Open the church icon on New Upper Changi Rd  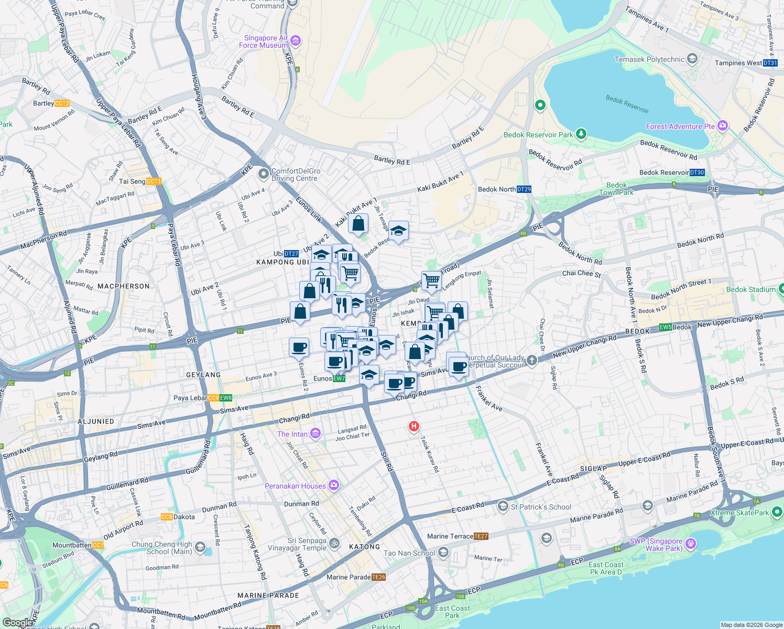(x=532, y=360)
